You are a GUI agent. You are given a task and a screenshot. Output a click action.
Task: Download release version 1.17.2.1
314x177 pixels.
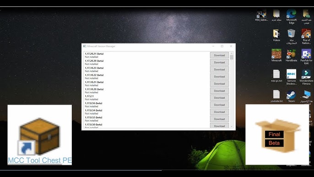219,98
